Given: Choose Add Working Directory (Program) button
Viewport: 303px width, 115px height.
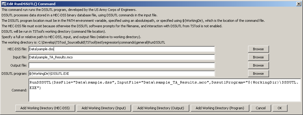Looking at the screenshot, I should 220,108.
